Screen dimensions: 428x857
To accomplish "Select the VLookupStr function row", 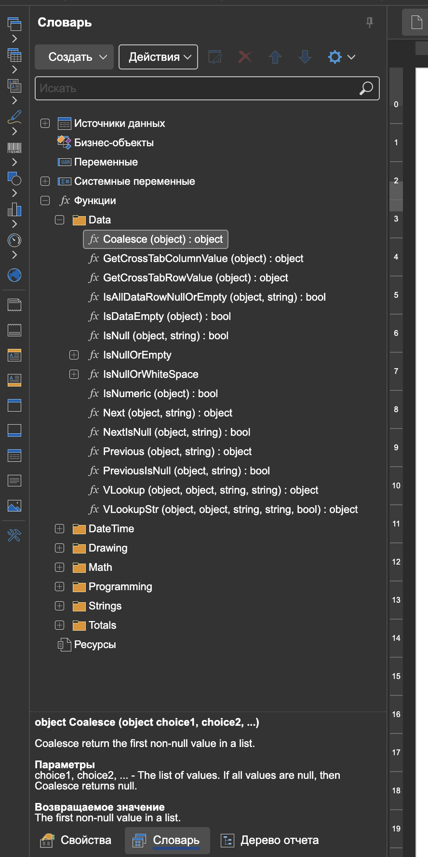I will pos(223,510).
